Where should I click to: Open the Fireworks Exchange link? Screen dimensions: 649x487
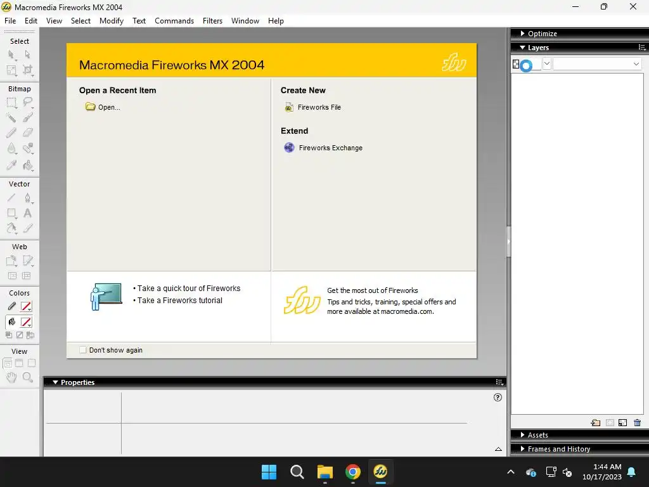pos(323,148)
